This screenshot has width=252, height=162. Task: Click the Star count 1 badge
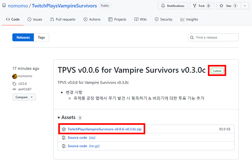(x=235, y=6)
